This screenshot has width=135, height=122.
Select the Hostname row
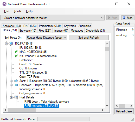pyautogui.click(x=26, y=60)
